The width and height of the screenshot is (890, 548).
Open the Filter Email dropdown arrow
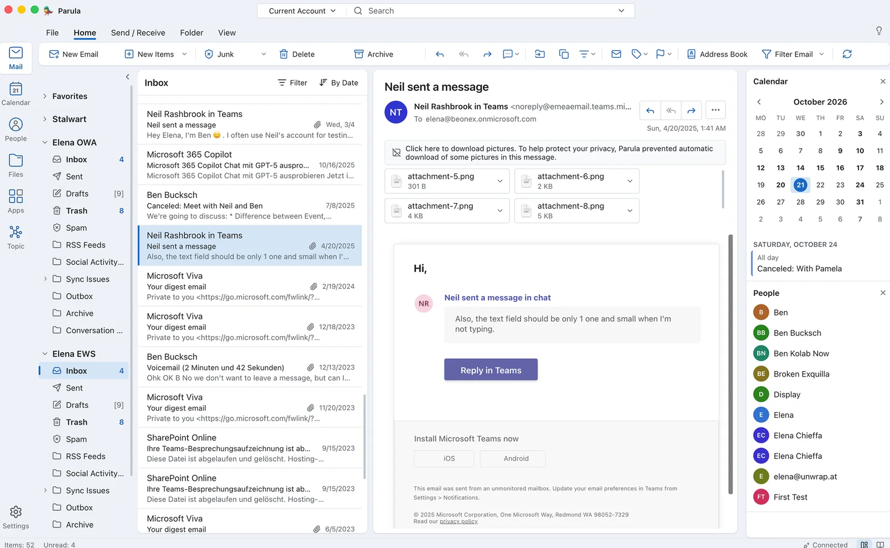[822, 54]
